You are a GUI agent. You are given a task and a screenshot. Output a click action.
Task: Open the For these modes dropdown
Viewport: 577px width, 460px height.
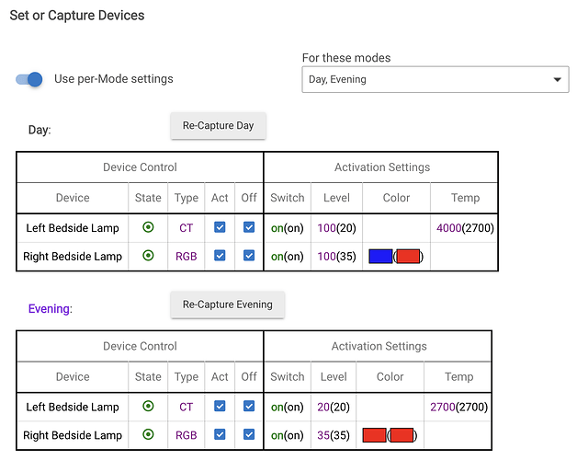[436, 79]
